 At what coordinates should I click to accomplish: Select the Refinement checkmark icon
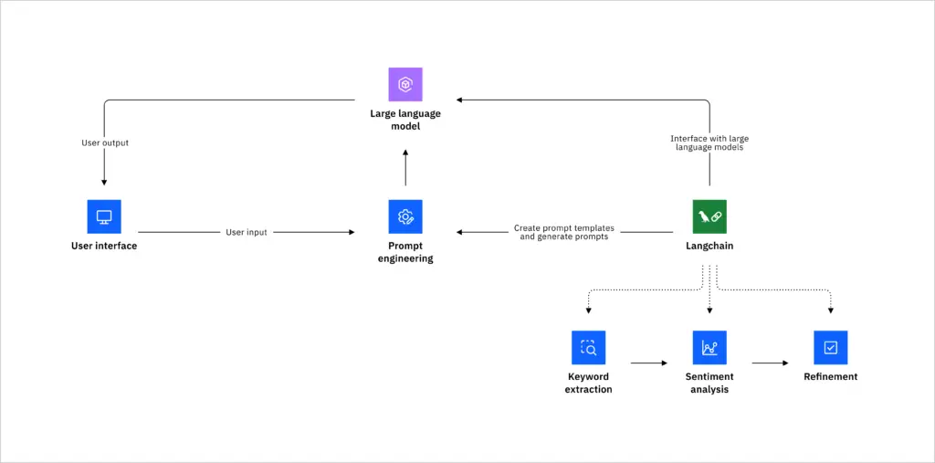[x=831, y=347]
